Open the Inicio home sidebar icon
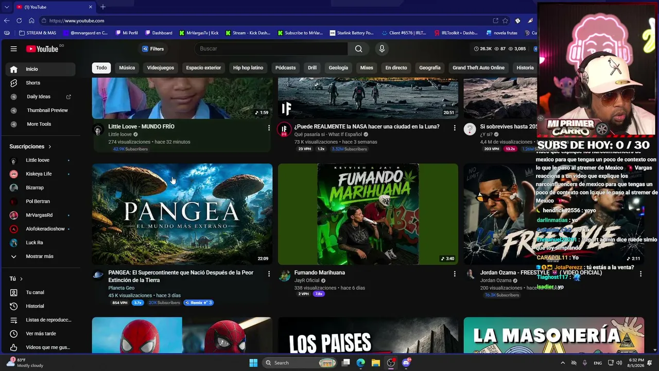 (14, 69)
